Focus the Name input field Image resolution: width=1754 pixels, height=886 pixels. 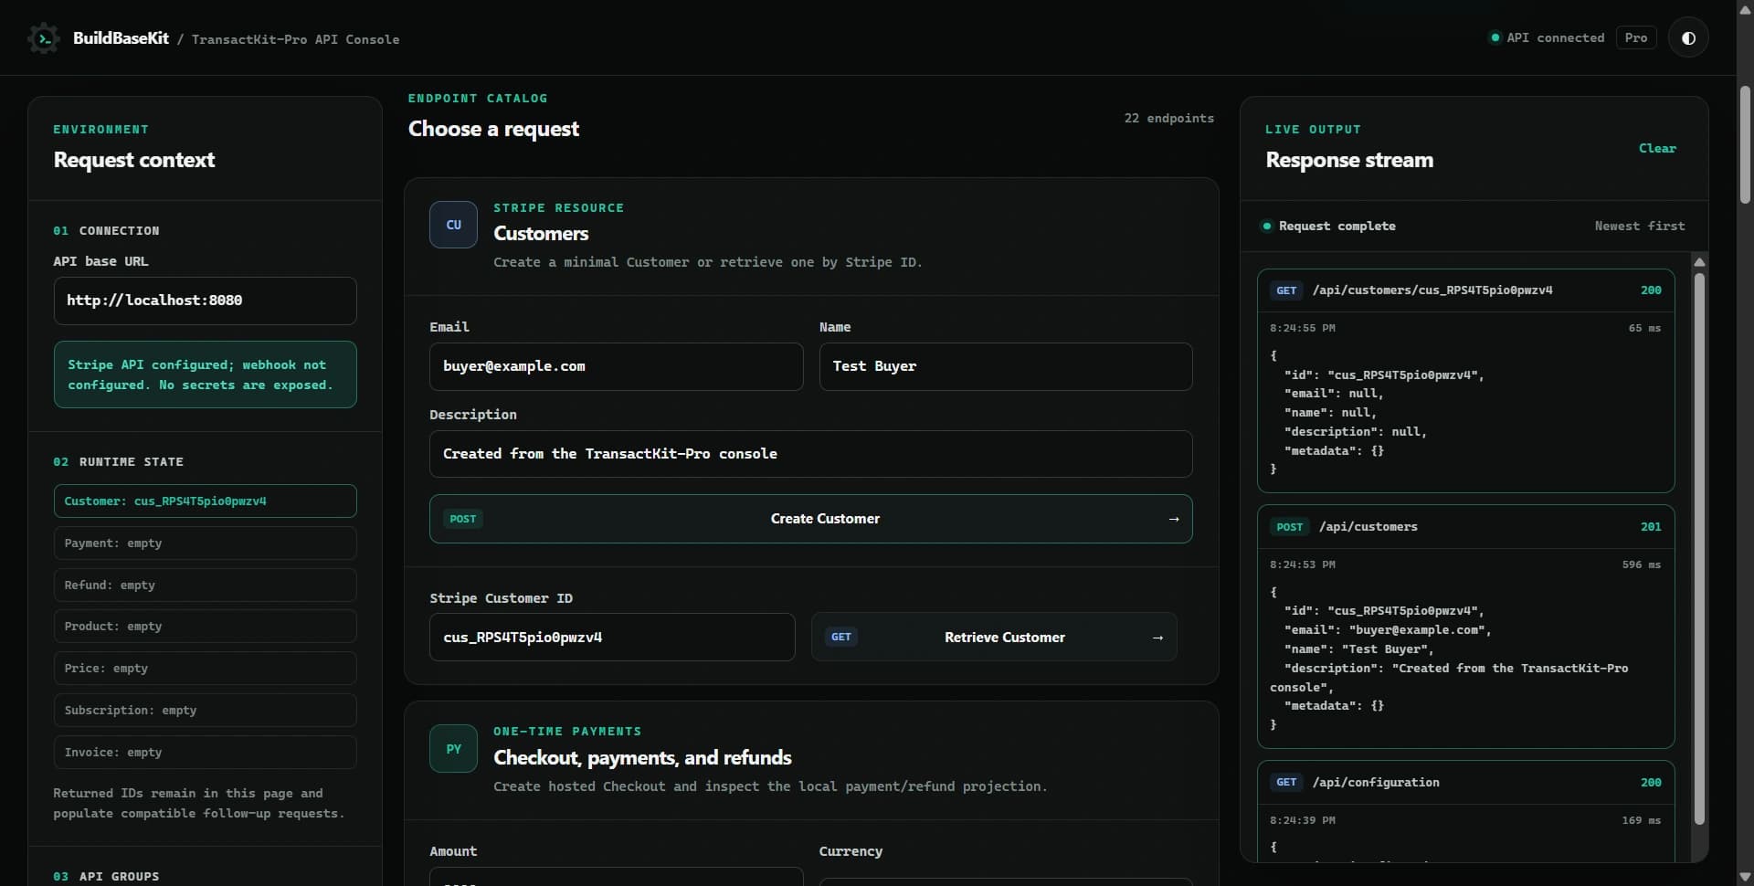pyautogui.click(x=1005, y=366)
